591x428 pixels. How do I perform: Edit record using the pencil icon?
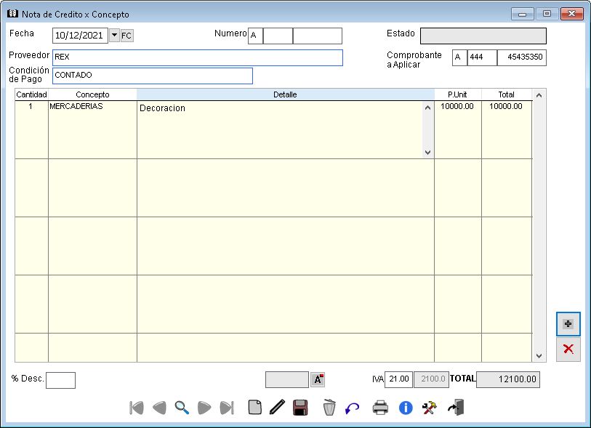(276, 408)
